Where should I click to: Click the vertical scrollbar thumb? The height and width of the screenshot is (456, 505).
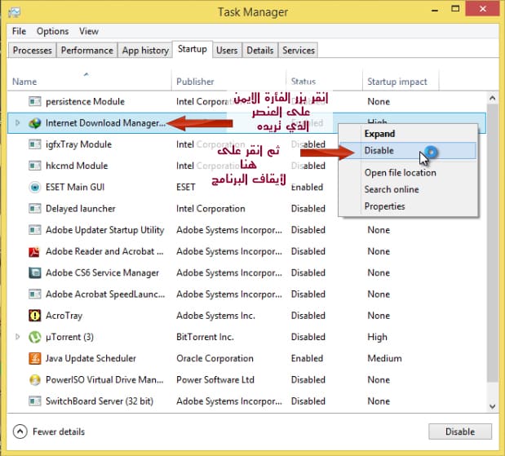pyautogui.click(x=493, y=243)
